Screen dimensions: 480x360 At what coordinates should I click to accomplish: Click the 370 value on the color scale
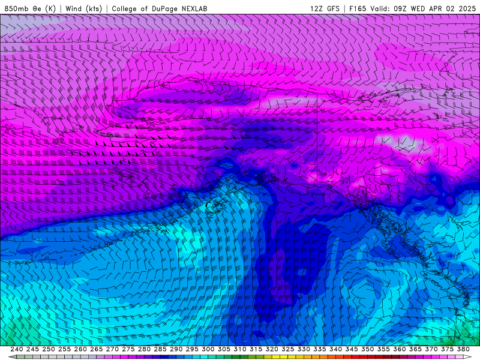[431, 349]
